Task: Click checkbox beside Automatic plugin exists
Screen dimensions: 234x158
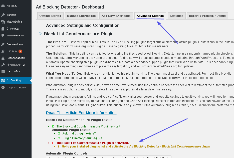Action: pyautogui.click(x=59, y=133)
